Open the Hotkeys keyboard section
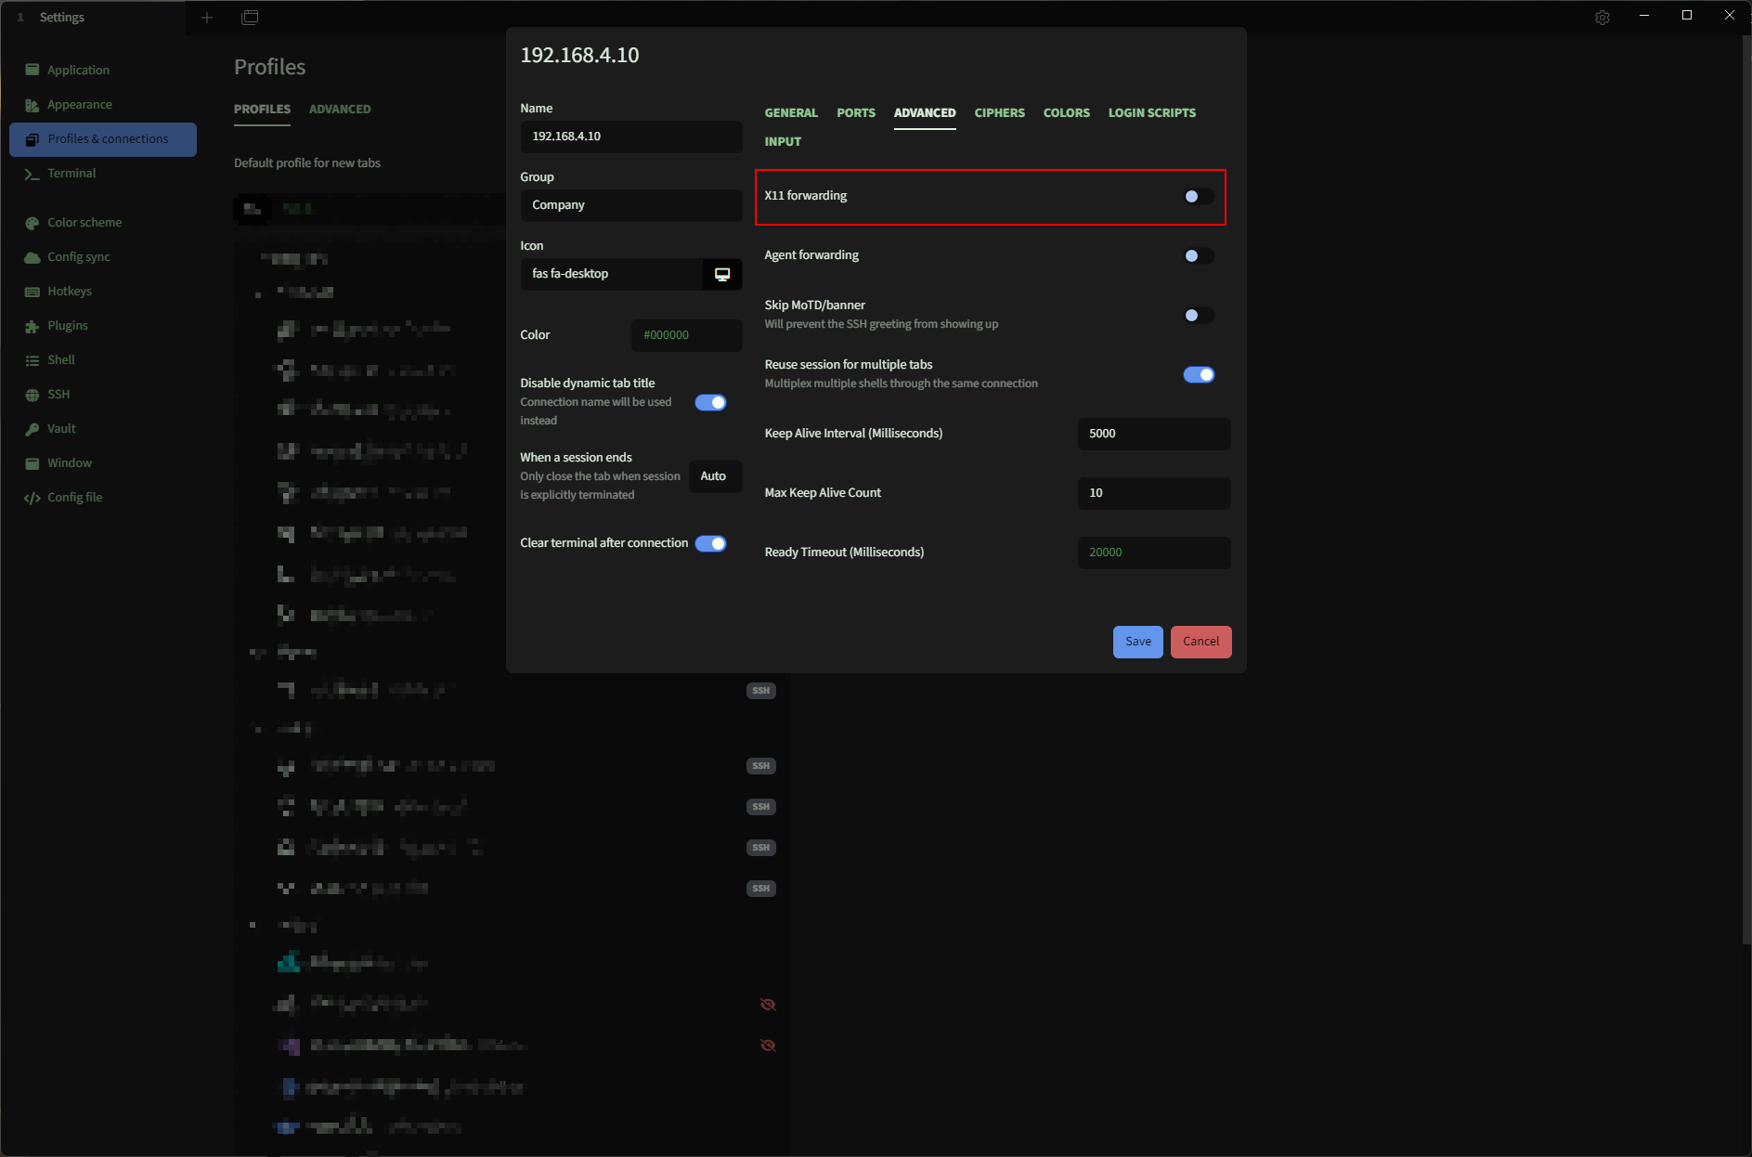Screen dimensions: 1752x1157 pos(32,292)
